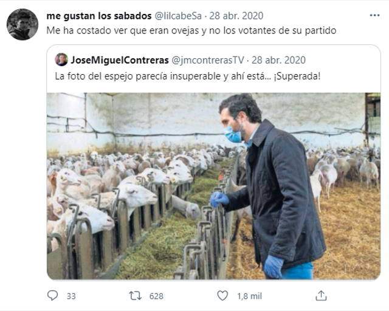
Task: Click JoseMiguelContreras small avatar
Action: pos(61,60)
